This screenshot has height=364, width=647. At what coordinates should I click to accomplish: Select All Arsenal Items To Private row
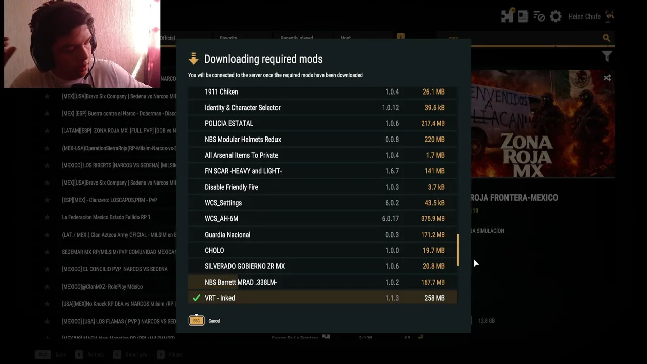(322, 155)
